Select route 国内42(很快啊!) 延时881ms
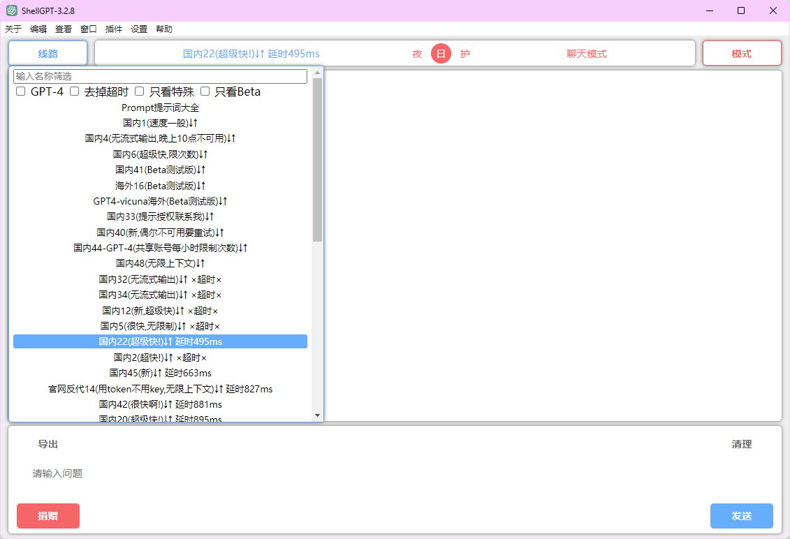Viewport: 790px width, 539px height. coord(160,404)
